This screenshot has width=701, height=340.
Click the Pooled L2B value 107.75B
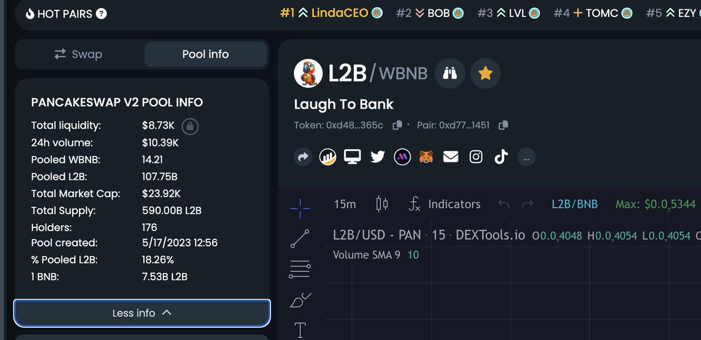[159, 176]
